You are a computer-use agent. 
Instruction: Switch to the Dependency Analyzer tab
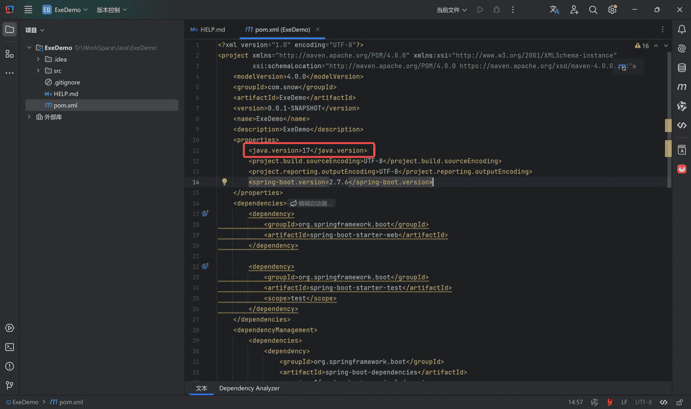click(x=249, y=388)
